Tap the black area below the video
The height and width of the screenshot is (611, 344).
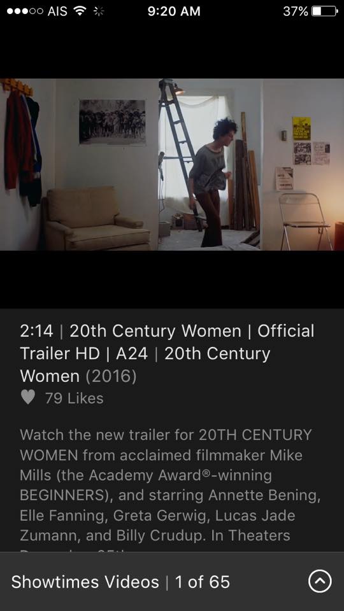click(172, 279)
